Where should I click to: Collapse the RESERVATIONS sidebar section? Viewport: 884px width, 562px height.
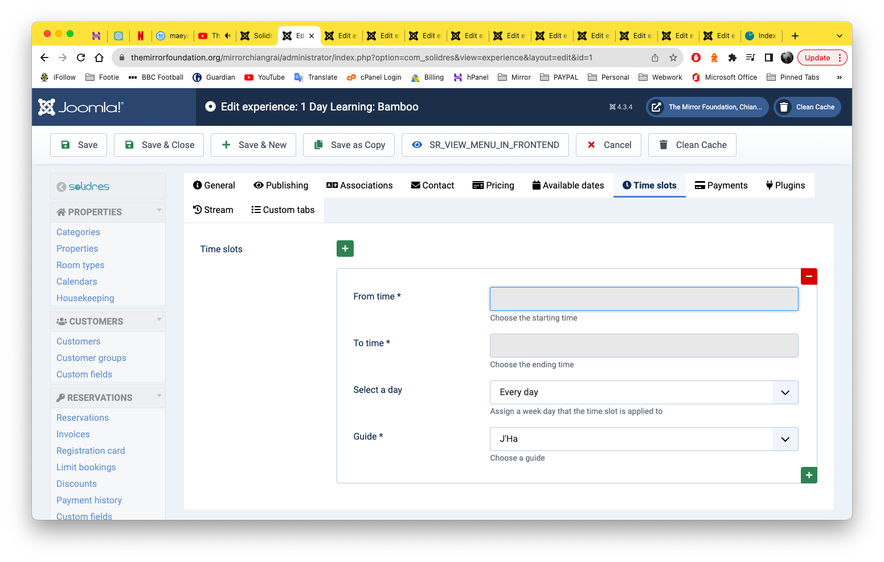tap(159, 396)
